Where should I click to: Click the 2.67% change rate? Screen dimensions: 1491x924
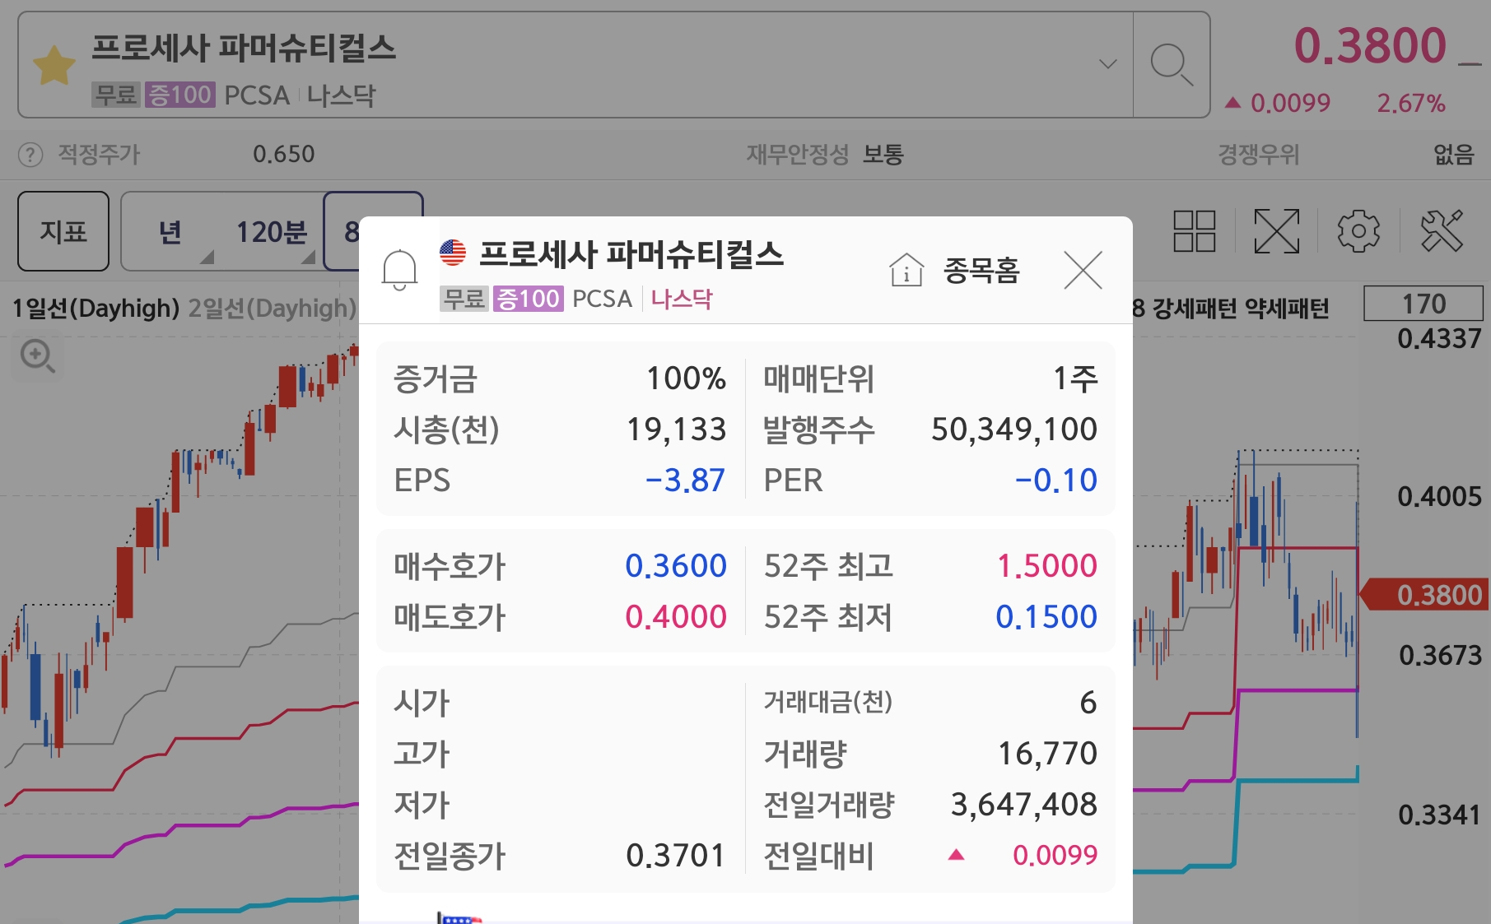(x=1411, y=104)
